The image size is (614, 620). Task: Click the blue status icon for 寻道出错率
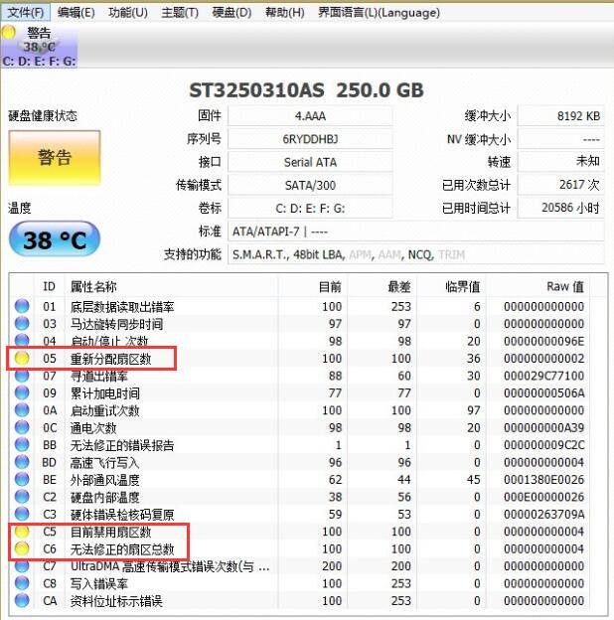point(22,376)
